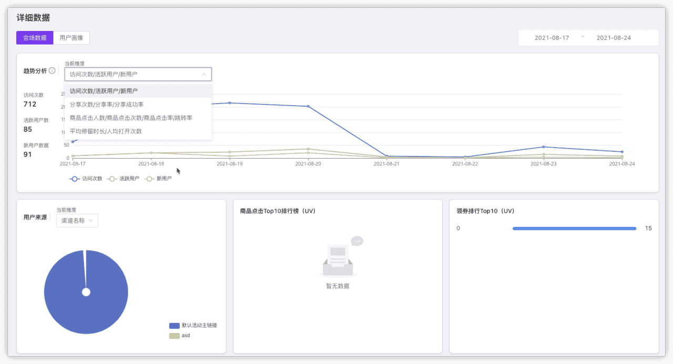Click the 2021-08-23 访问次数 data point
Image resolution: width=673 pixels, height=364 pixels.
coord(543,147)
